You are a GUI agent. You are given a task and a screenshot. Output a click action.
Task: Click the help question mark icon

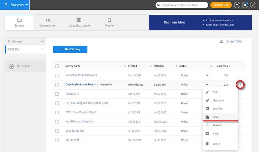click(x=237, y=5)
